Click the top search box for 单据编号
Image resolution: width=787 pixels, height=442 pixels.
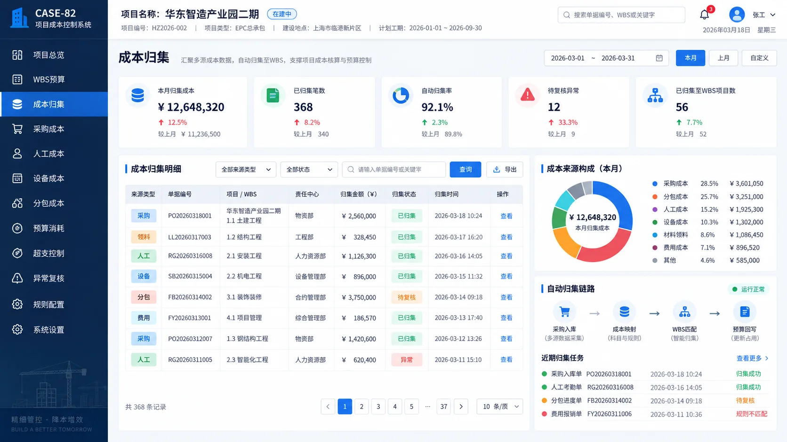[621, 15]
